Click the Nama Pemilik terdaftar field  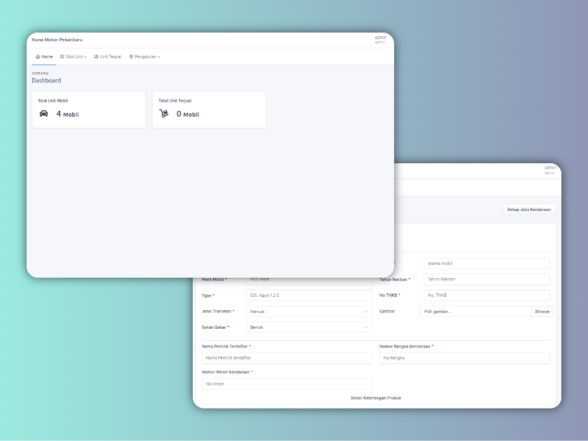(287, 358)
